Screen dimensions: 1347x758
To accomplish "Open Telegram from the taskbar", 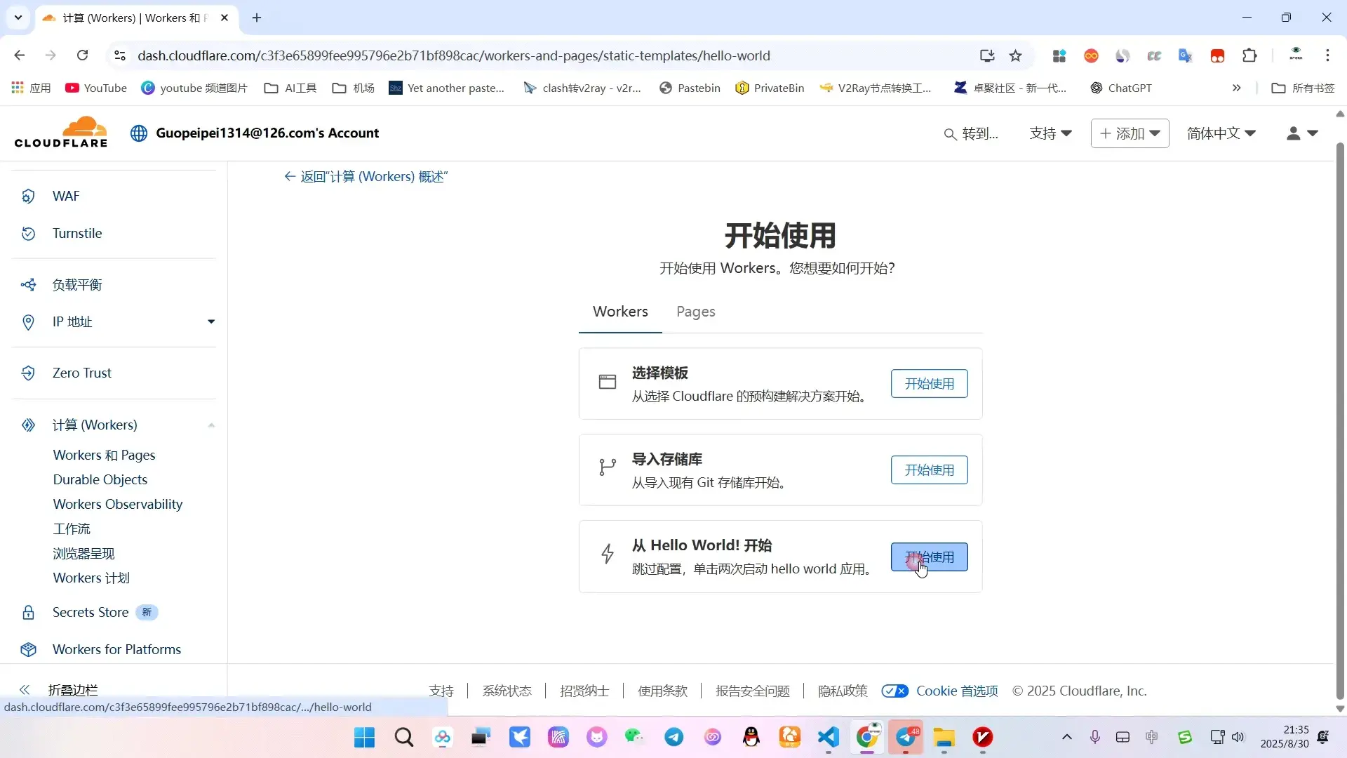I will 674,737.
